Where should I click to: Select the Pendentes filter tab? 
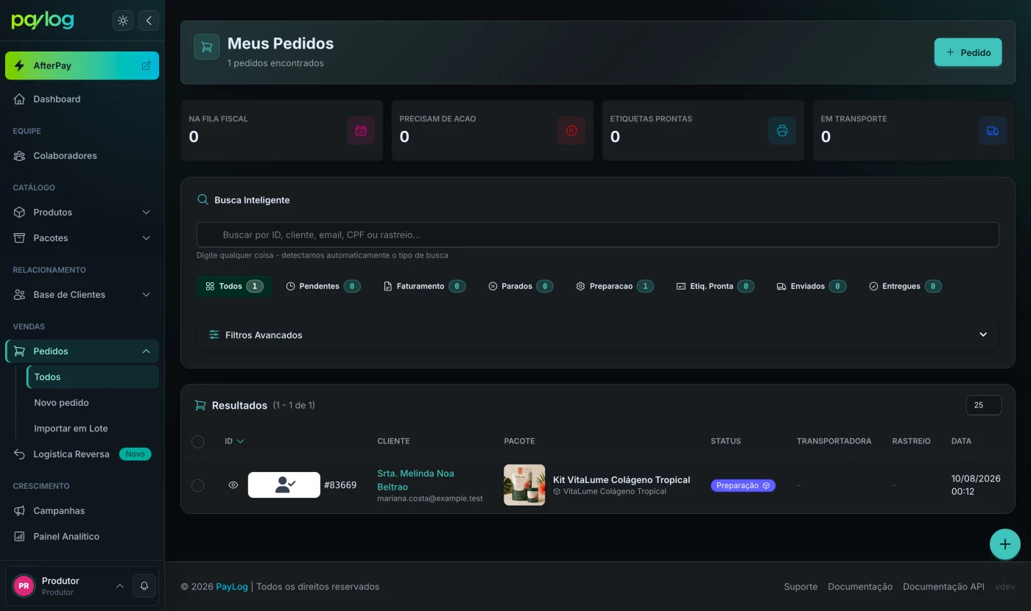pos(323,286)
